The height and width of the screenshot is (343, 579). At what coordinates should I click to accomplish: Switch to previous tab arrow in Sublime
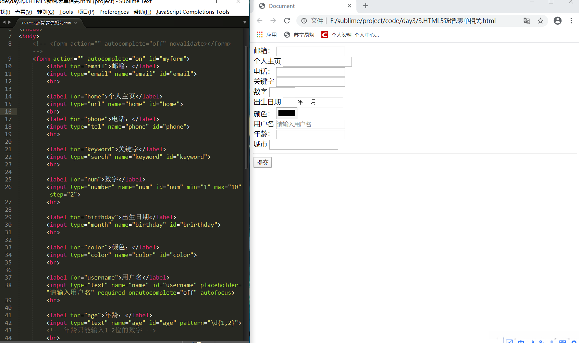[x=4, y=22]
